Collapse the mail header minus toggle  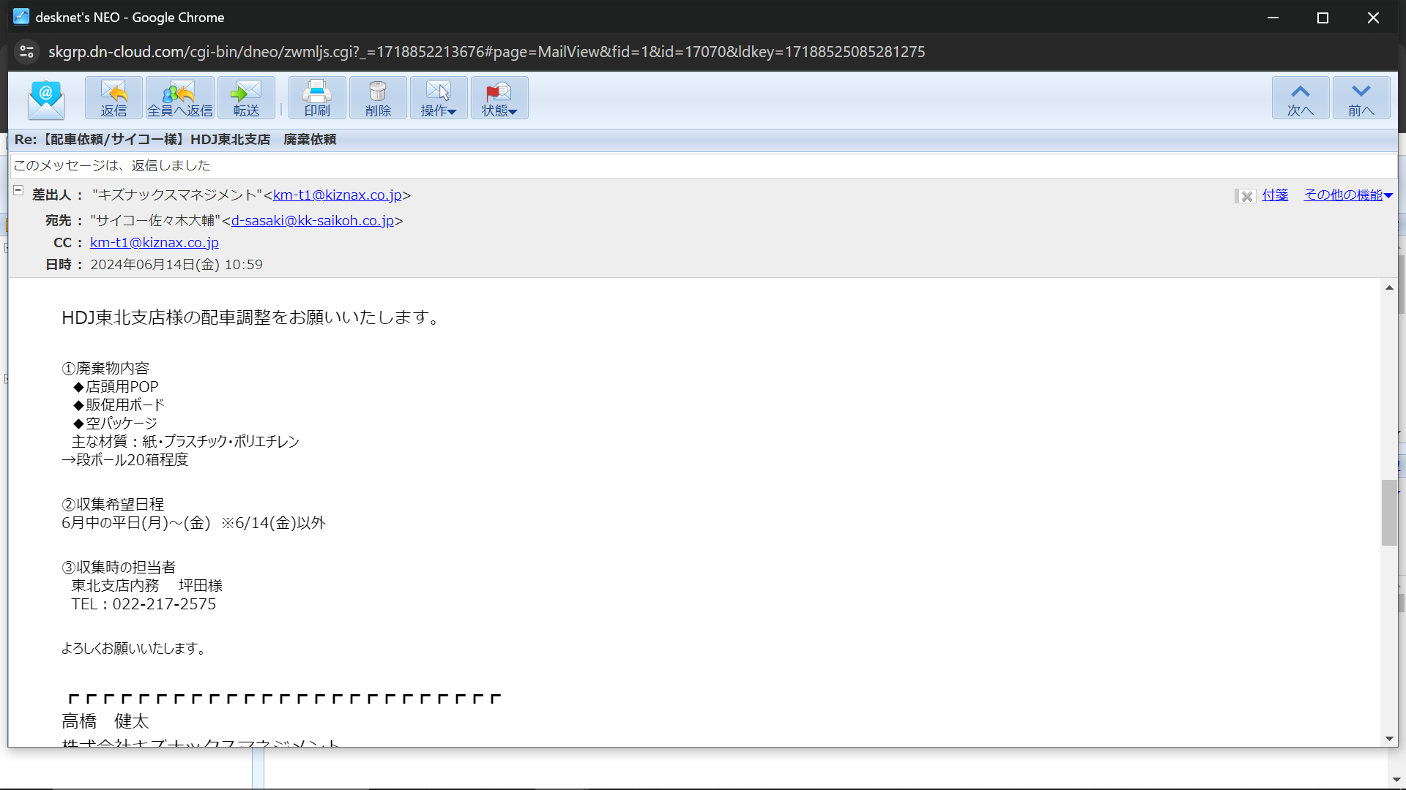(18, 190)
